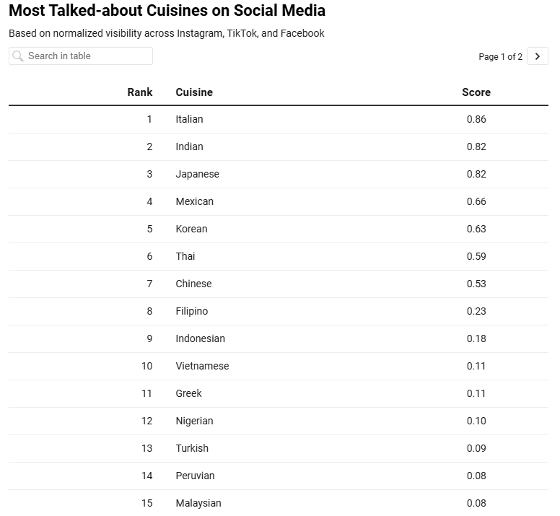Select the Turkish row rank 13

[146, 448]
